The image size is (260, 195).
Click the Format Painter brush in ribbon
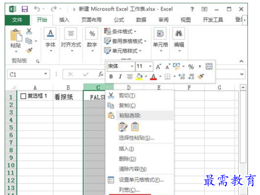tap(29, 50)
